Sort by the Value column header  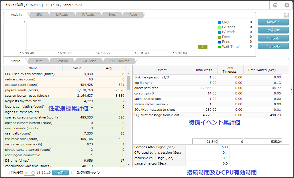tap(78, 68)
